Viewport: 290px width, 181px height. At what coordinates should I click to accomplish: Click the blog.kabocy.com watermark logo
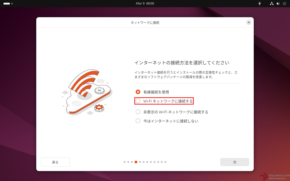point(264,177)
